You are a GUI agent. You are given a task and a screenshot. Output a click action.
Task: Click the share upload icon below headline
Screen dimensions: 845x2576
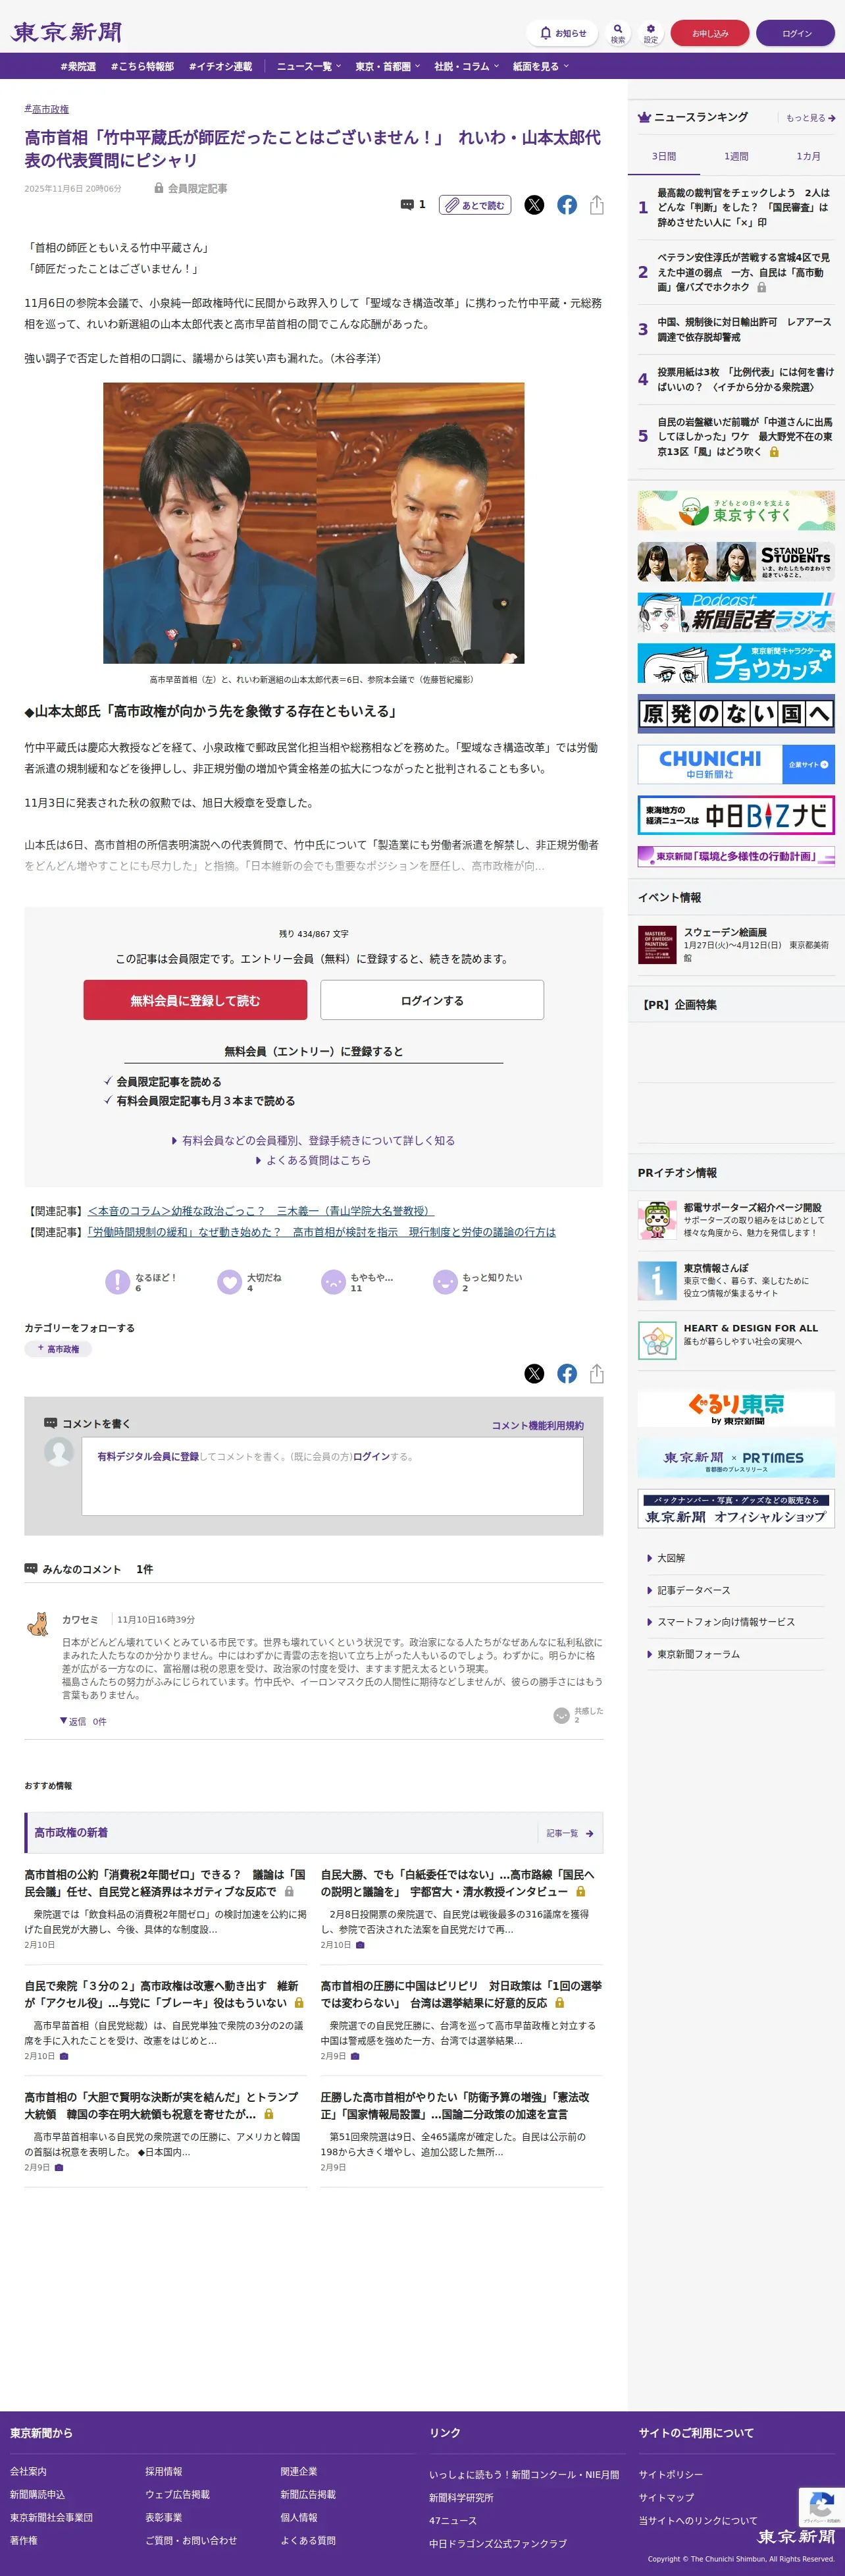(597, 205)
